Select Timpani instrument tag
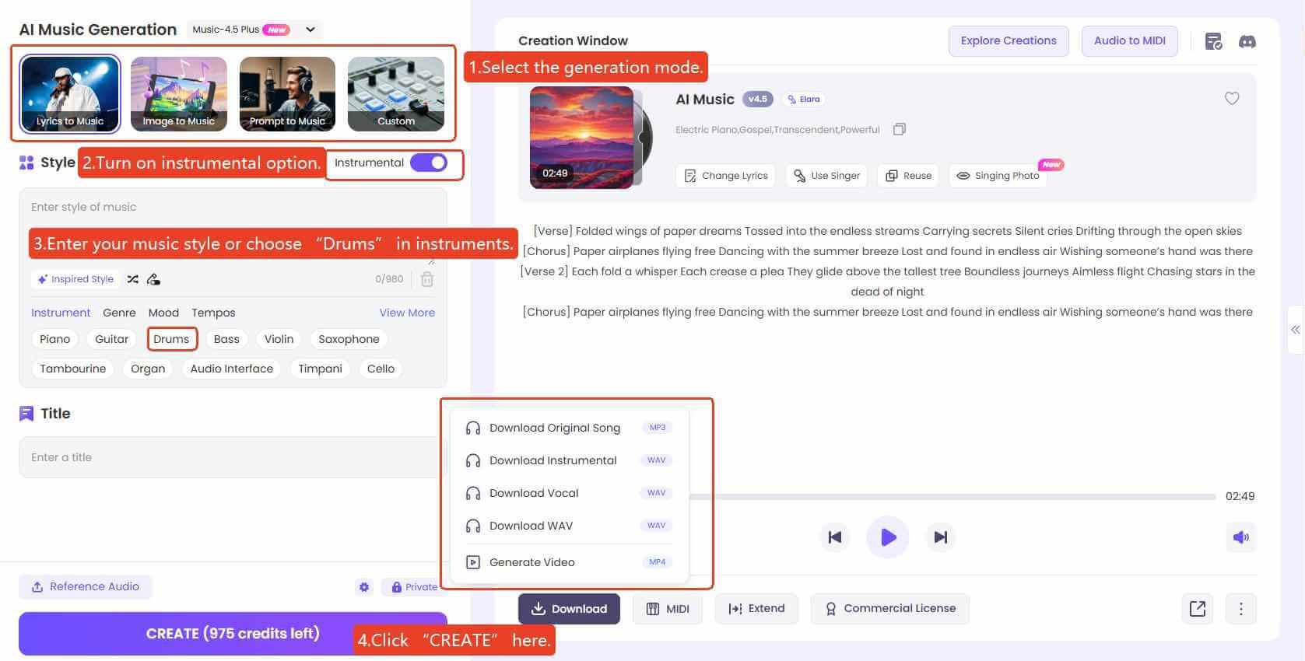 [320, 369]
